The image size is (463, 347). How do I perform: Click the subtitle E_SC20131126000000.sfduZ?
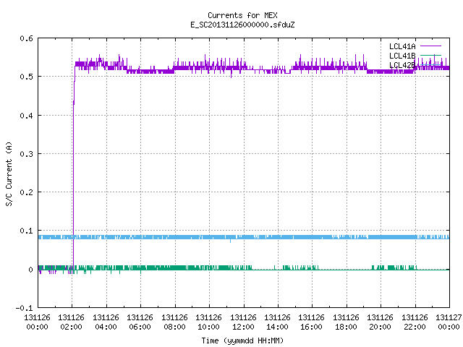(x=242, y=25)
